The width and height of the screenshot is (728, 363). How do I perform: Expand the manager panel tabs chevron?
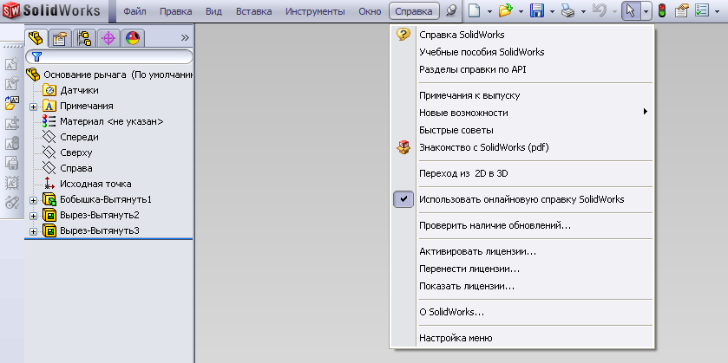pos(185,38)
